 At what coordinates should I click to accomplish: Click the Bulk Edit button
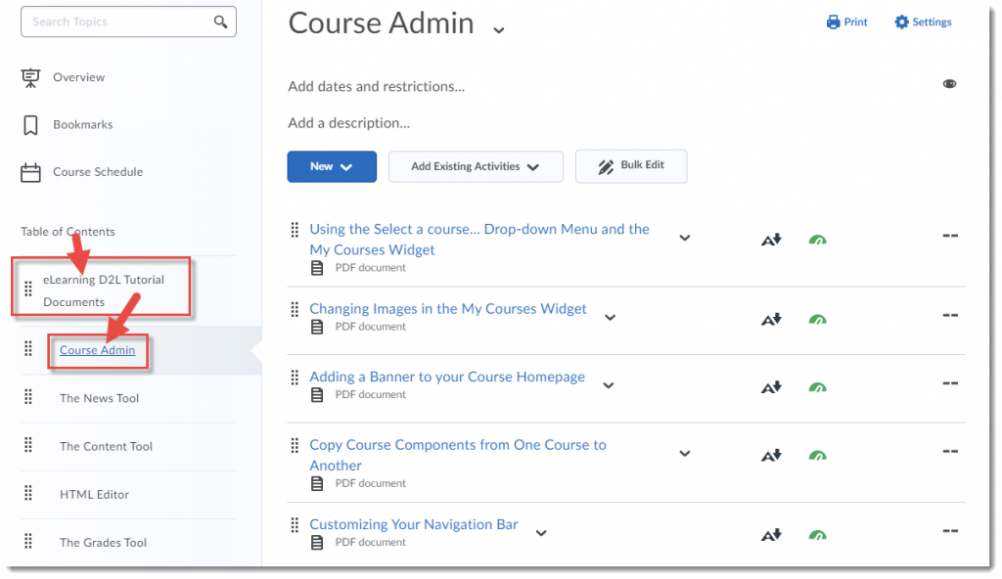tap(631, 166)
